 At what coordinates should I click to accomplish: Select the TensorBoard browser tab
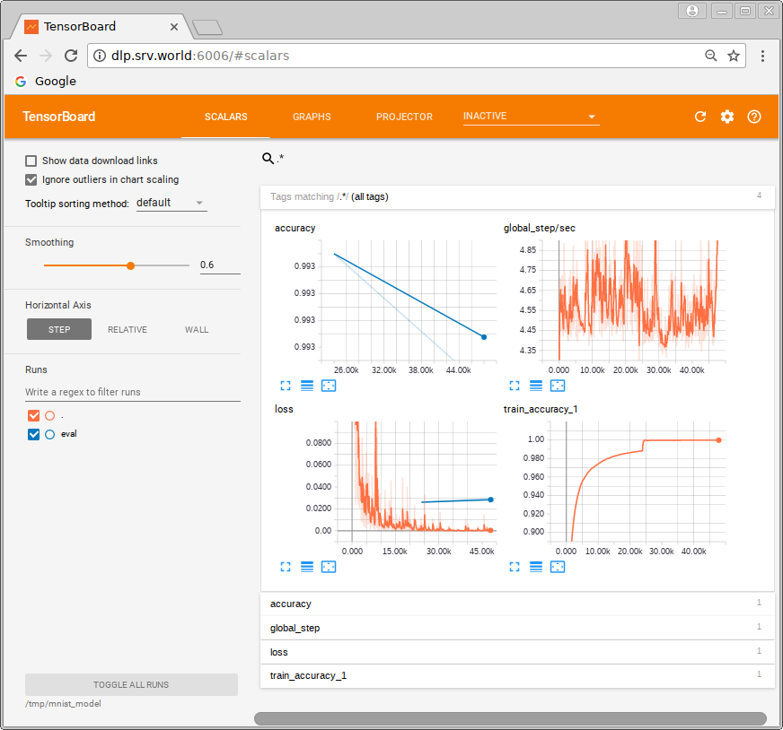pos(100,26)
